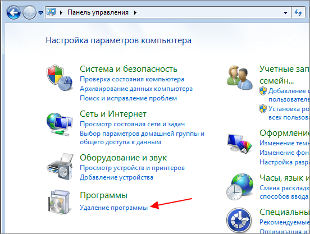The image size is (310, 234).
Task: Open Поиск и исправление проблем
Action: (x=128, y=98)
